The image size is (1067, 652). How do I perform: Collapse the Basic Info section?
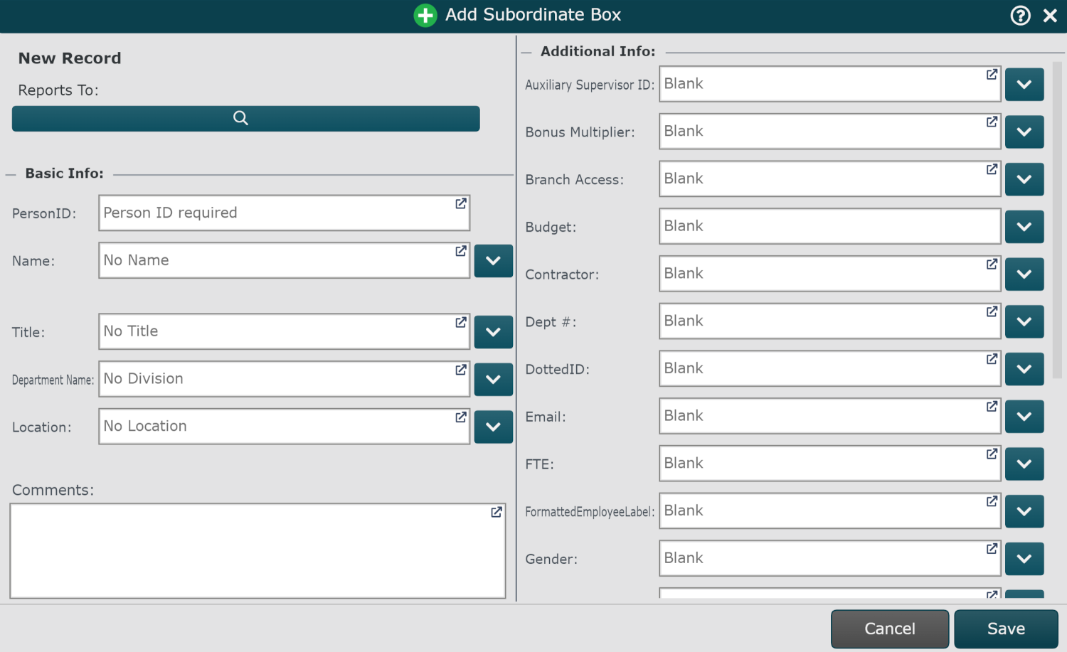[x=11, y=174]
